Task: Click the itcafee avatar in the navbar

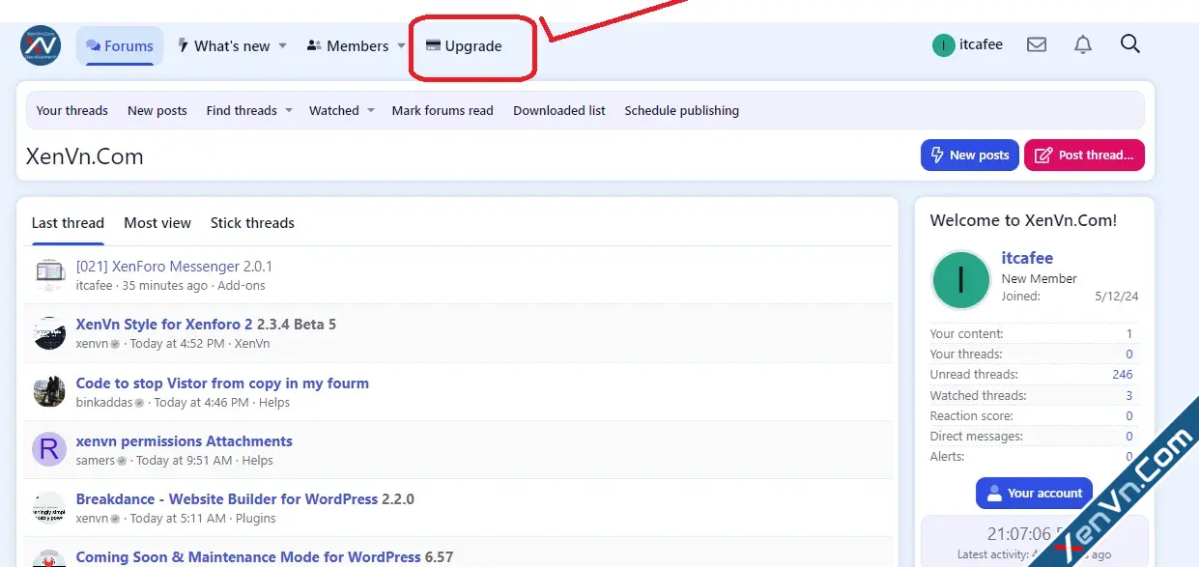Action: 943,45
